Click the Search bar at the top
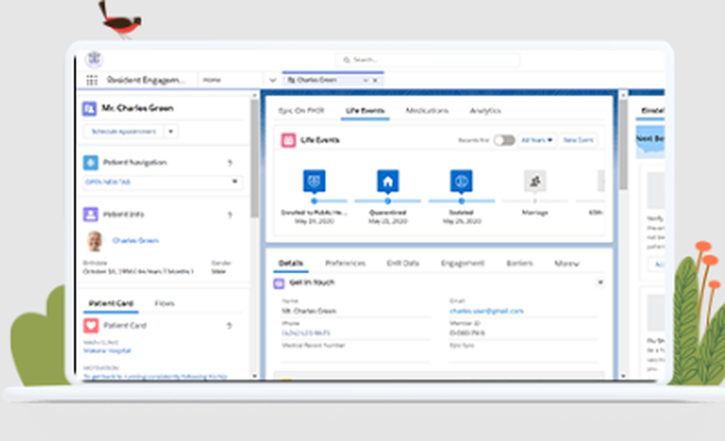Screen dimensions: 725x441 pyautogui.click(x=426, y=59)
